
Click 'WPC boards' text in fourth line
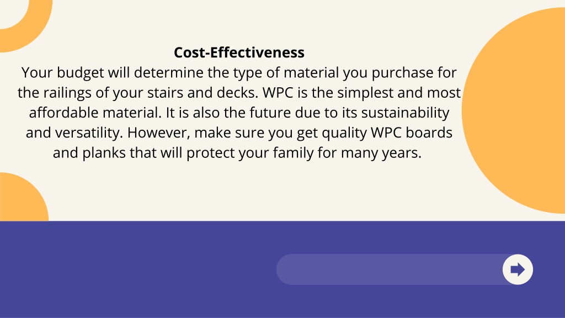pyautogui.click(x=412, y=132)
